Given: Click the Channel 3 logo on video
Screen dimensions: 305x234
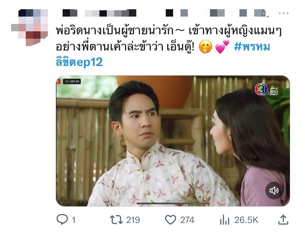Looking at the screenshot, I should coord(260,89).
